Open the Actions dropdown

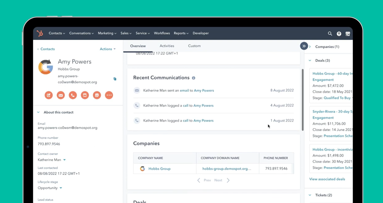tap(108, 49)
